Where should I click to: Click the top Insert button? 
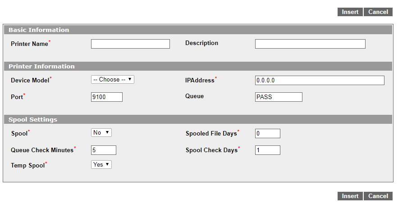[x=350, y=12]
